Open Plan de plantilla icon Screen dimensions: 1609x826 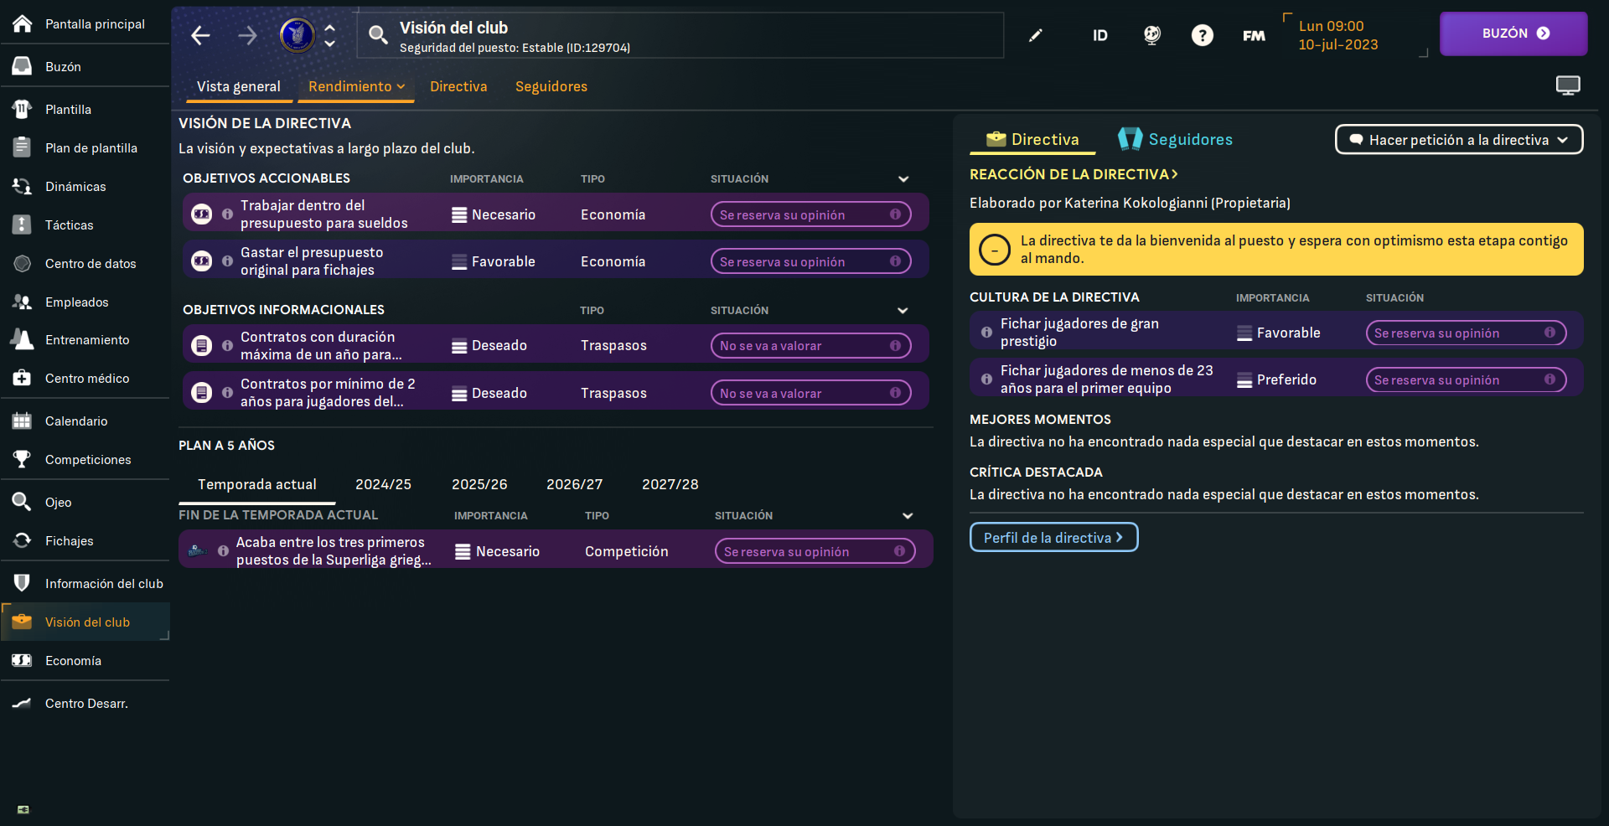(x=23, y=147)
